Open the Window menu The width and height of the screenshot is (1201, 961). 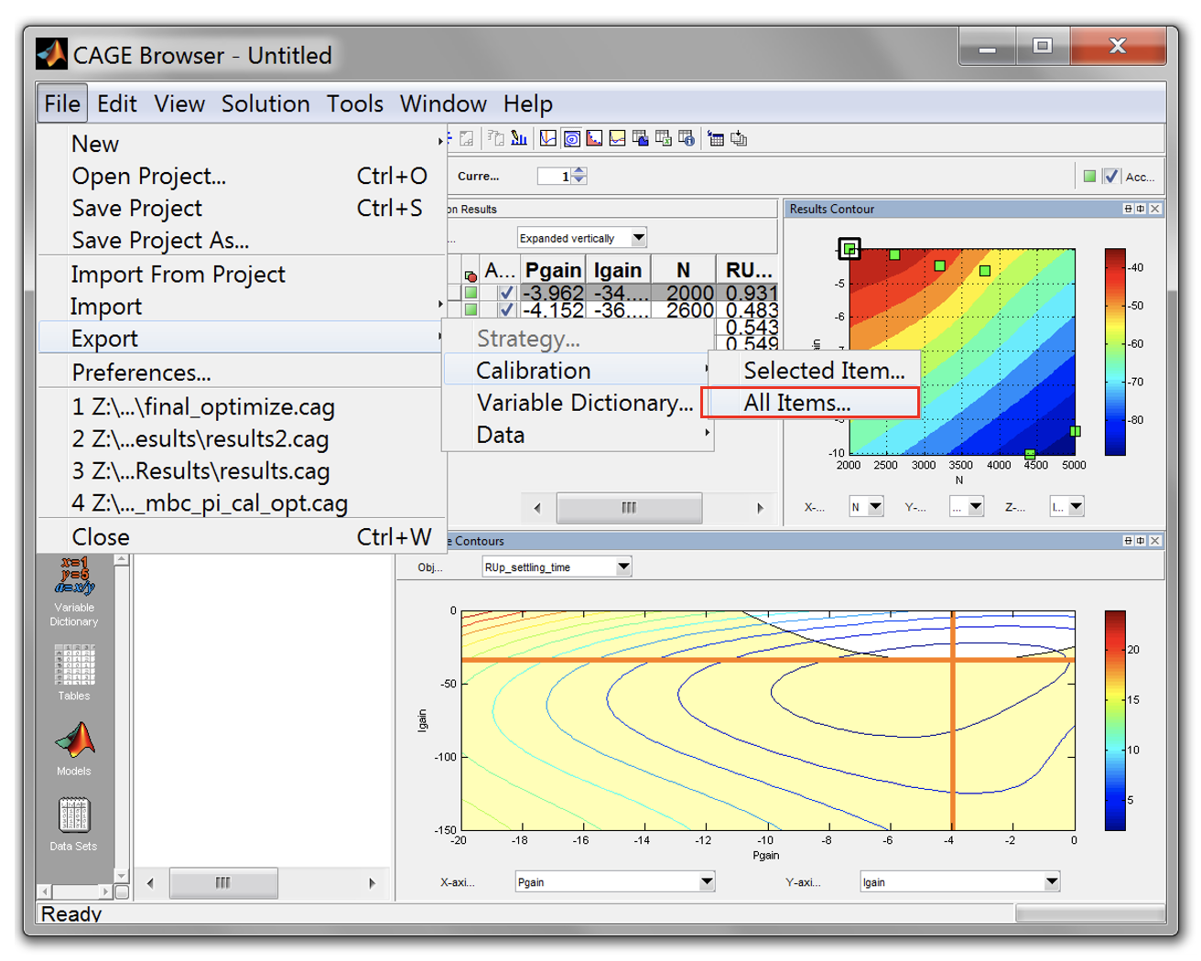click(443, 103)
